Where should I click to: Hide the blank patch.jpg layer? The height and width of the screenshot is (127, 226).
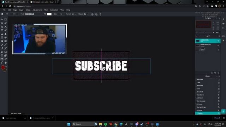point(218,46)
